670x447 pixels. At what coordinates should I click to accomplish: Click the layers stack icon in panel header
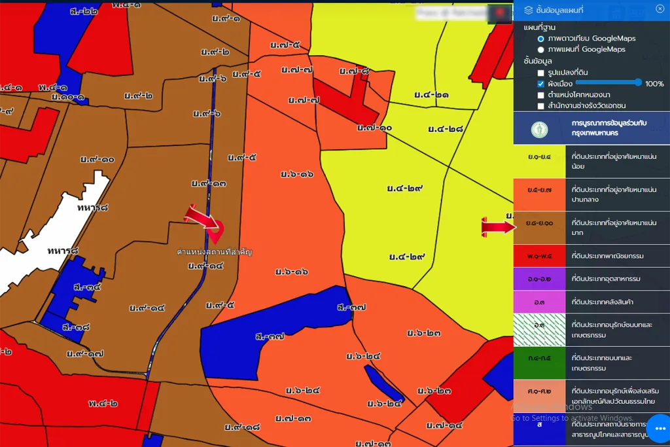click(528, 10)
